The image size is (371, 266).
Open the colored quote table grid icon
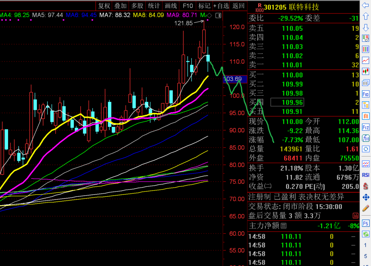pyautogui.click(x=366, y=49)
